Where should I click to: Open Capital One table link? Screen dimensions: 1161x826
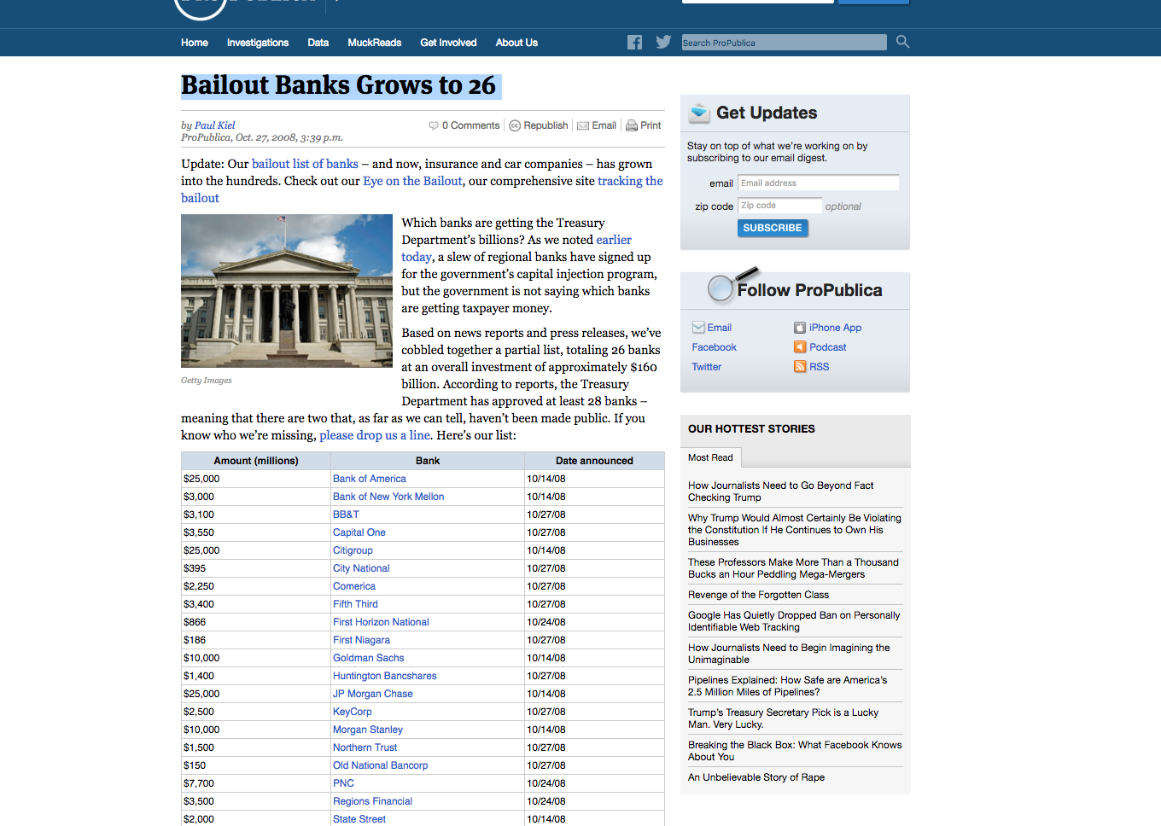(x=359, y=532)
